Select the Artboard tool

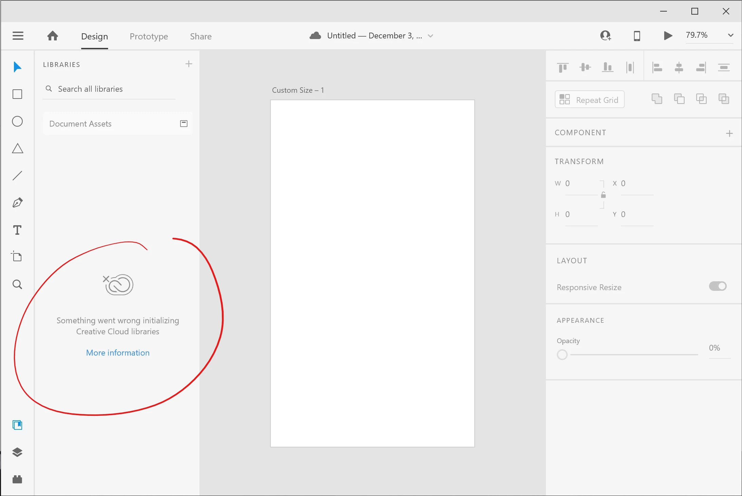coord(17,256)
